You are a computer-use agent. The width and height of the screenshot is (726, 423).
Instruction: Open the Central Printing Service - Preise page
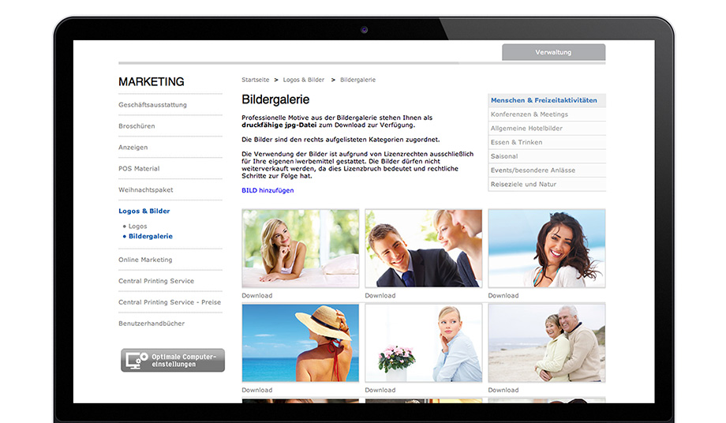tap(170, 302)
